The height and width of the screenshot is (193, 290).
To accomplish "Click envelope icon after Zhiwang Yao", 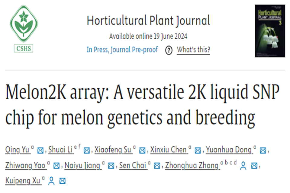I will 56,166.
